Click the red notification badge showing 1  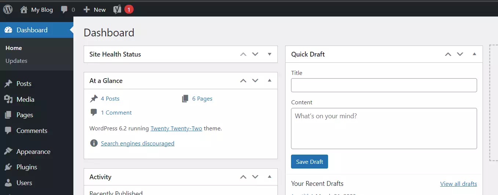pos(129,10)
